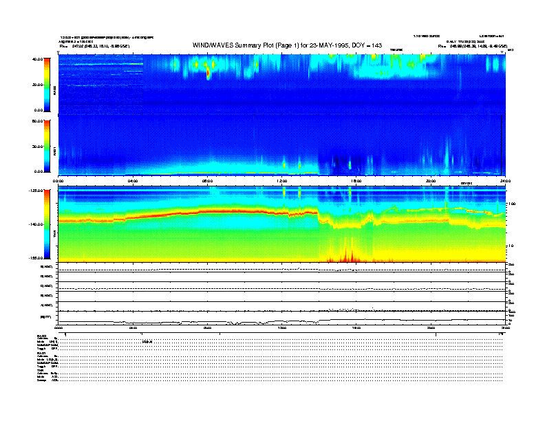This screenshot has height=421, width=545.
Task: Click the WIND/WAVES Summary Plot title
Action: coord(287,45)
